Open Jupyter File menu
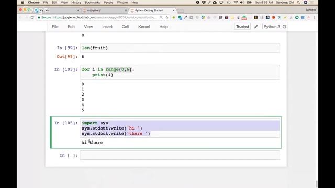 [x=55, y=27]
